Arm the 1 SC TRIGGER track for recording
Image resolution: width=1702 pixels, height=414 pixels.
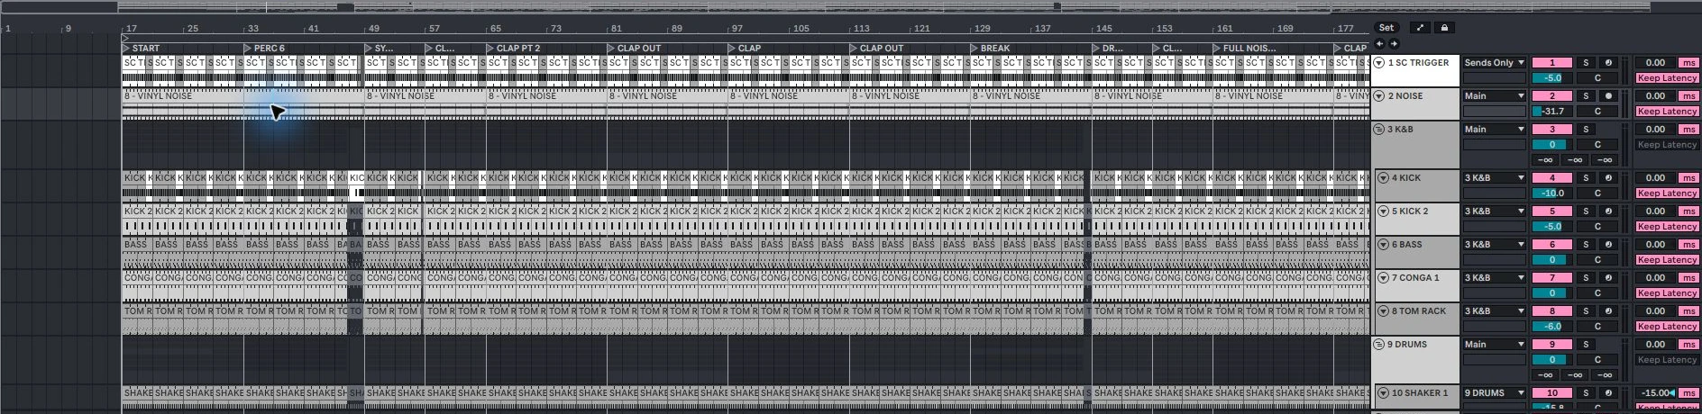point(1608,63)
